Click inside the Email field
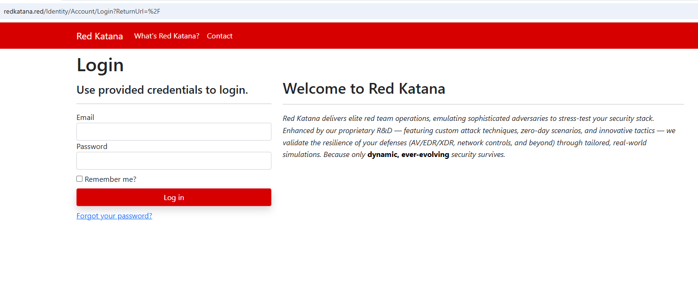The height and width of the screenshot is (283, 698). pyautogui.click(x=173, y=132)
